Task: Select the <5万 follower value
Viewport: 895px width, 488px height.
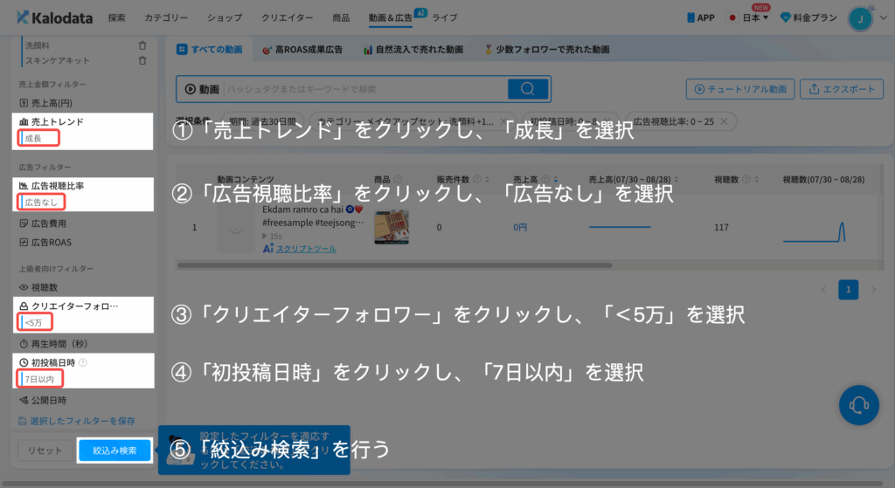Action: 35,322
